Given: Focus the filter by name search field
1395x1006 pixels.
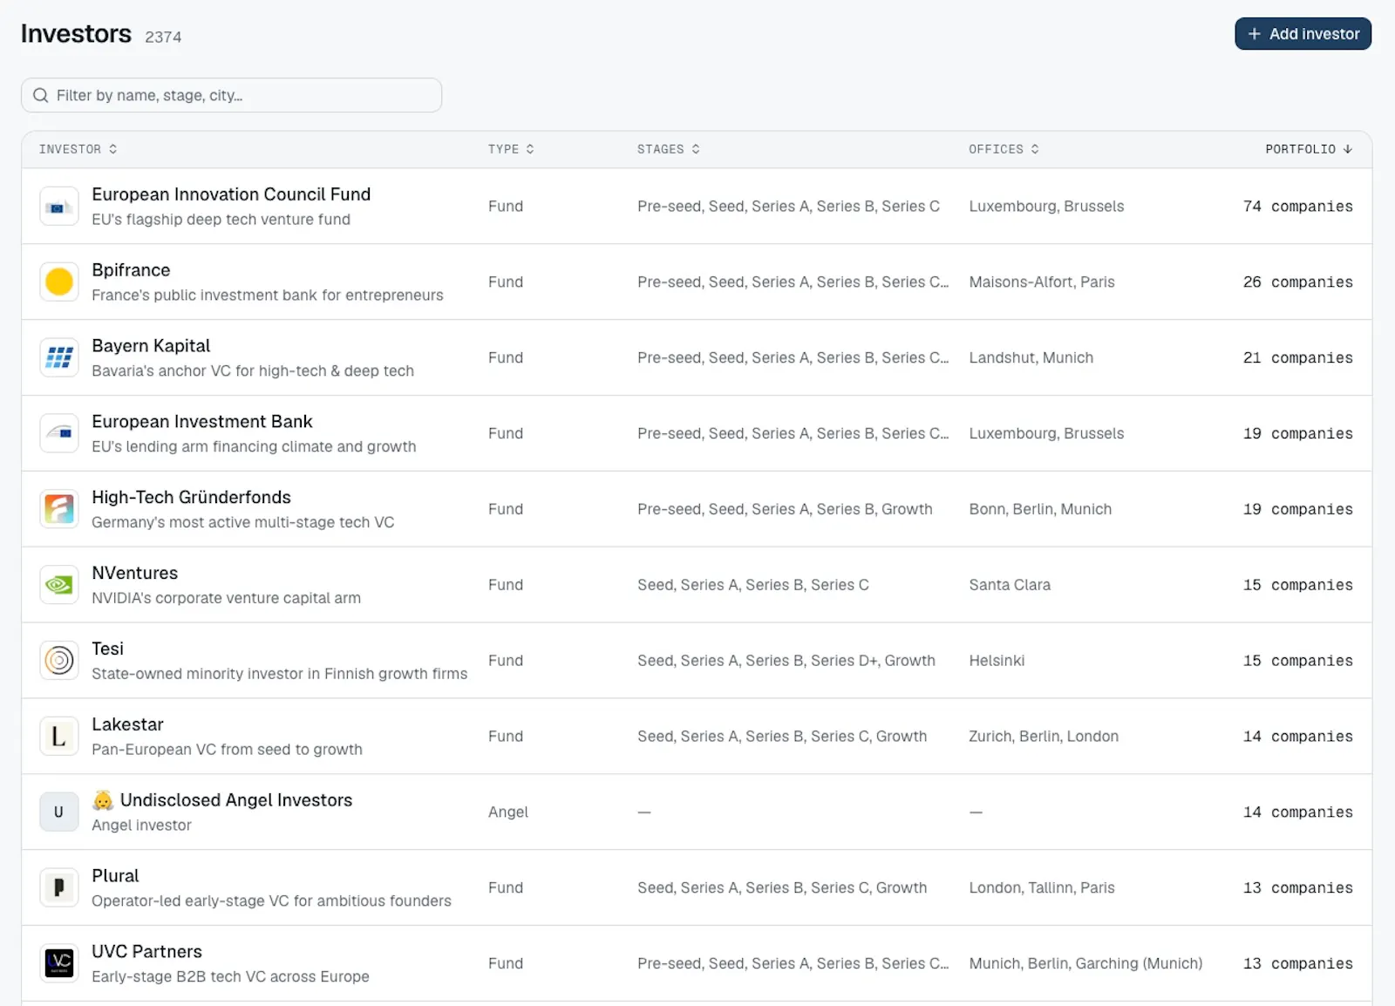Looking at the screenshot, I should click(x=231, y=95).
